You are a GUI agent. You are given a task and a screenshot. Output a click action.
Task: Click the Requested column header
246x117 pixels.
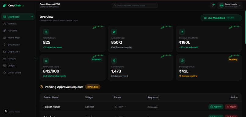tap(153, 97)
